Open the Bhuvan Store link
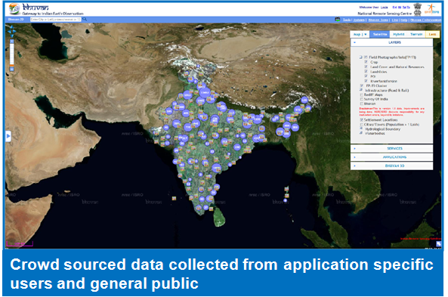The width and height of the screenshot is (448, 297). [378, 20]
